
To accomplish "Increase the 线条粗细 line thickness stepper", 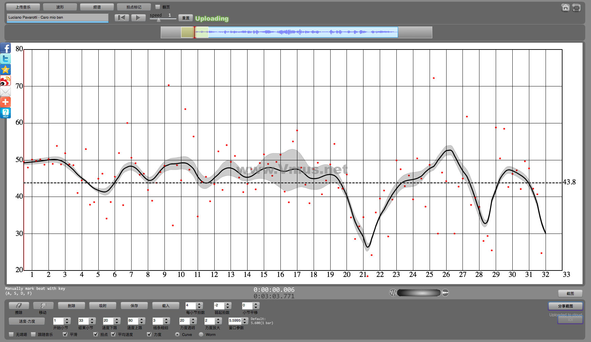I will (166, 319).
